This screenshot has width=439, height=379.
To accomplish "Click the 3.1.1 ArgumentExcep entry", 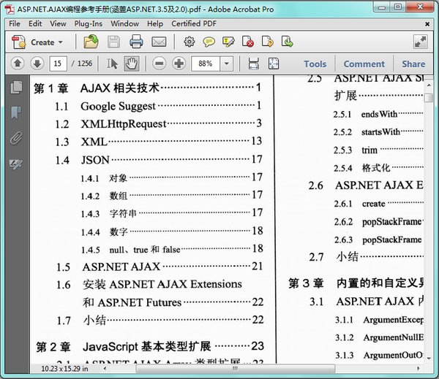I will coord(379,320).
